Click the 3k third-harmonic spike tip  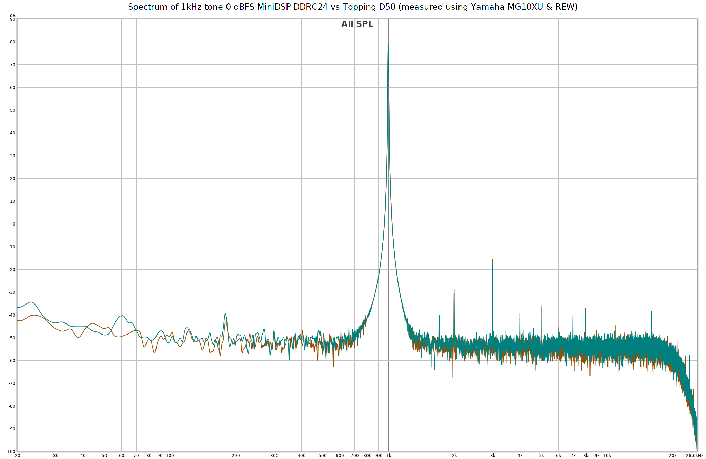(492, 259)
